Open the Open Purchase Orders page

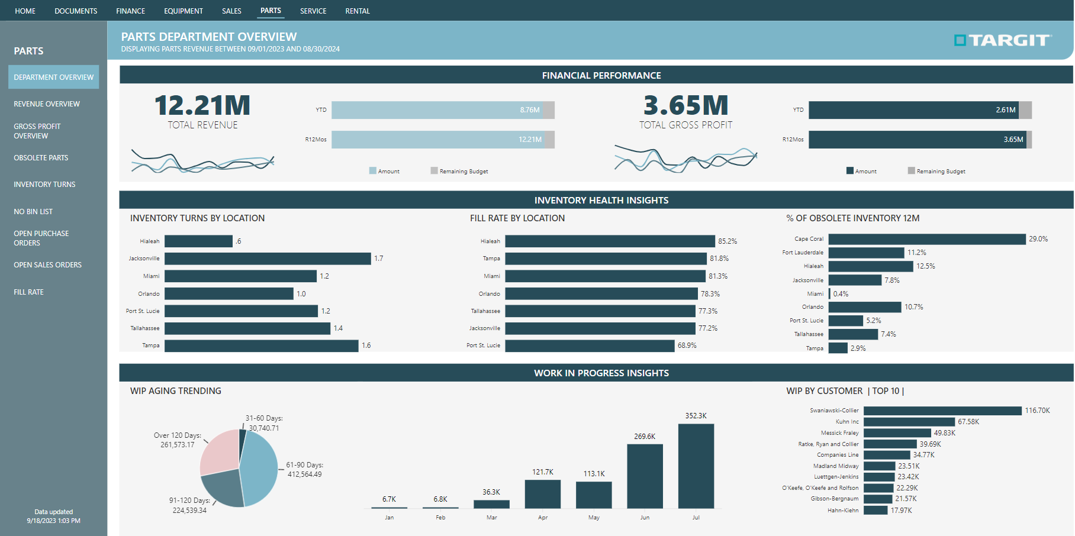(41, 238)
